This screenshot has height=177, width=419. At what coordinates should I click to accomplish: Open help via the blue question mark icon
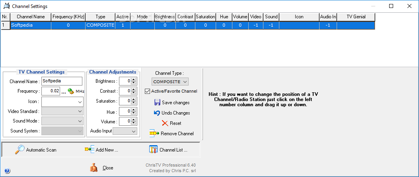coord(7,171)
